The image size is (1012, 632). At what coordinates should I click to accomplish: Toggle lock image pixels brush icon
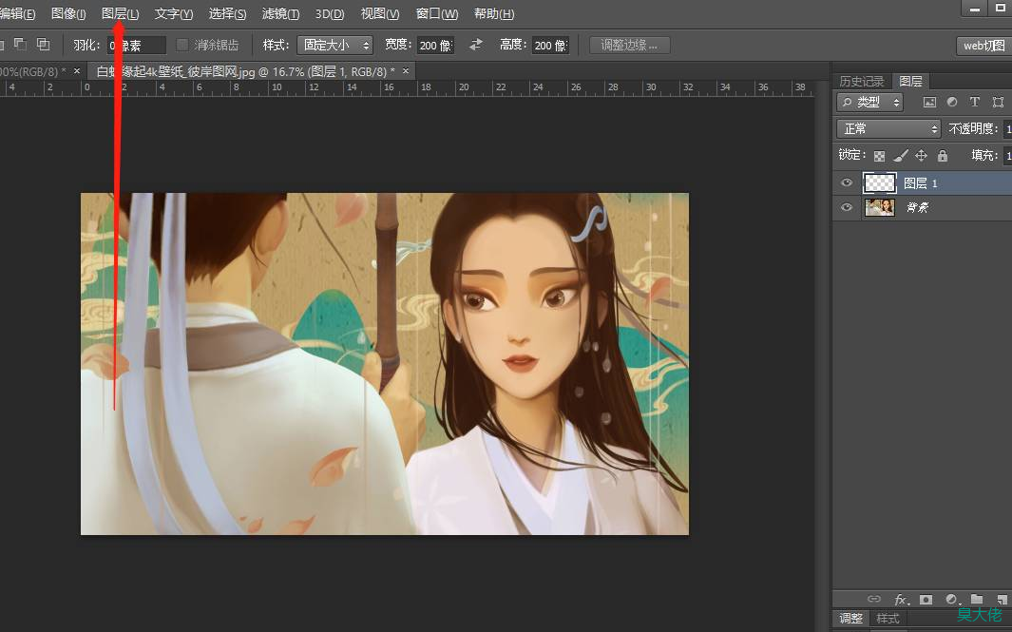(x=901, y=156)
